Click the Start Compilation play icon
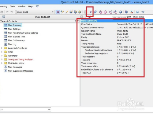This screenshot has height=114, width=153. 91,12
